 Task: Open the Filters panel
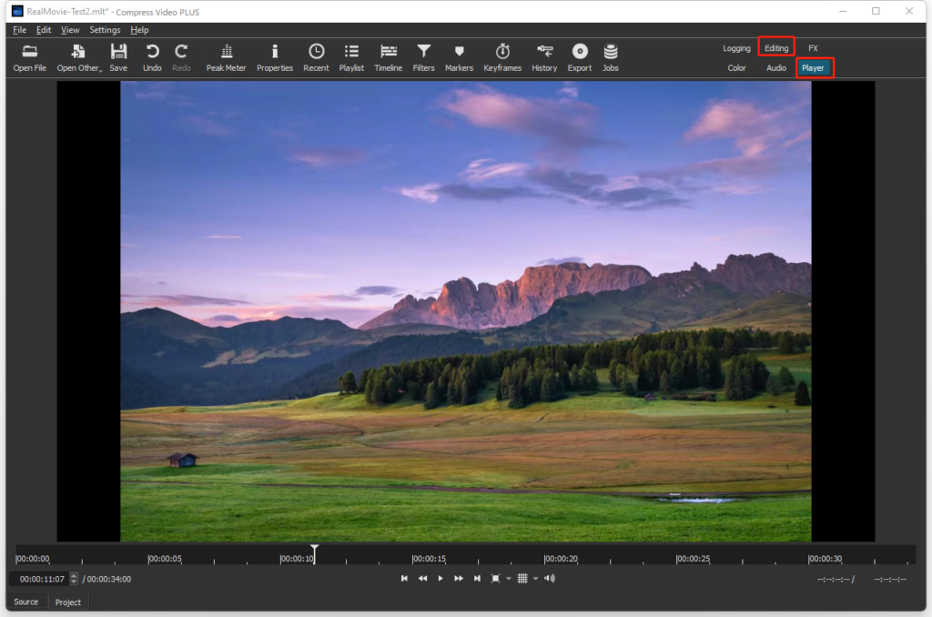pyautogui.click(x=423, y=57)
